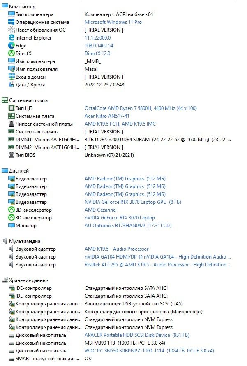247x366 pixels.
Task: Select the Имя компьютера row label
Action: (35, 61)
